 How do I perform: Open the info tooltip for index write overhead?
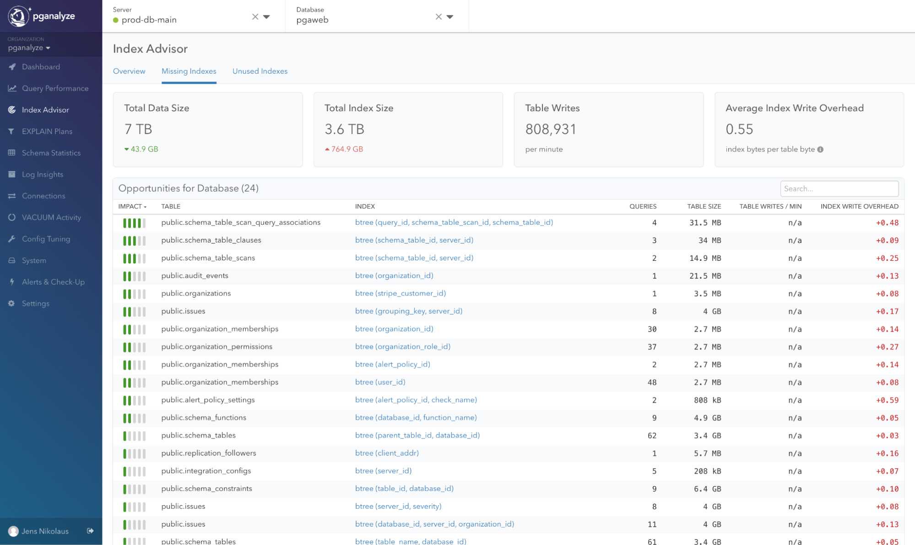point(820,149)
